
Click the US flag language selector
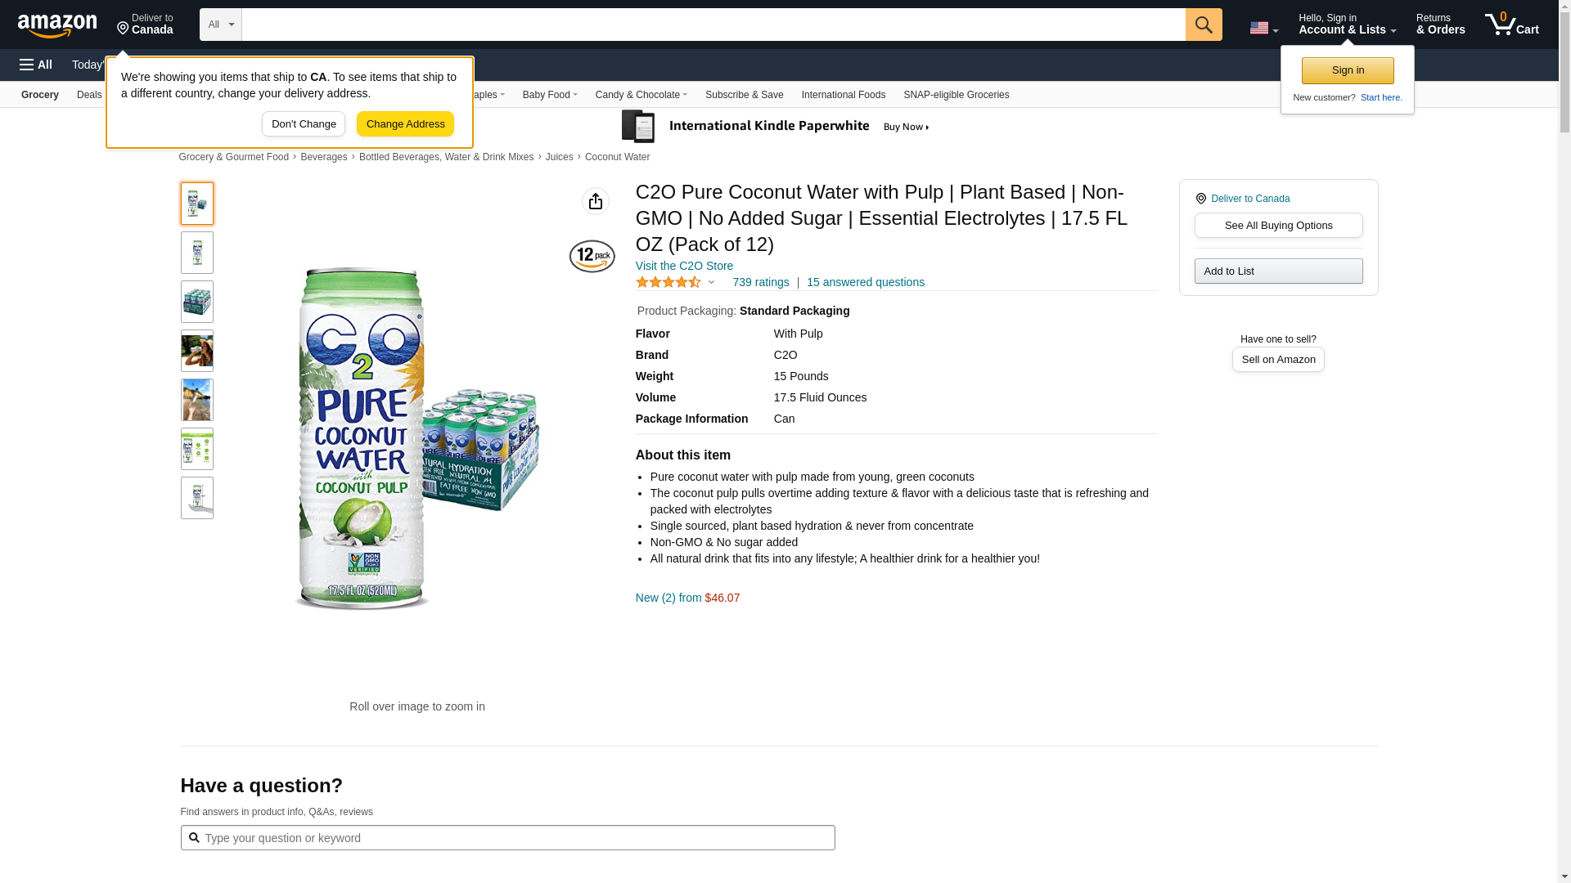click(x=1263, y=28)
